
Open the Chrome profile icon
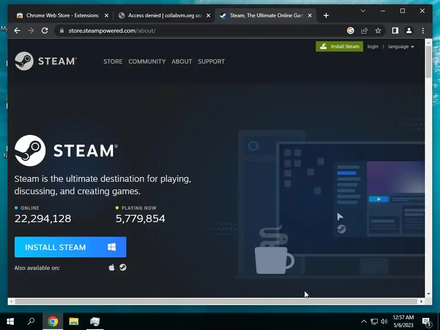point(409,31)
